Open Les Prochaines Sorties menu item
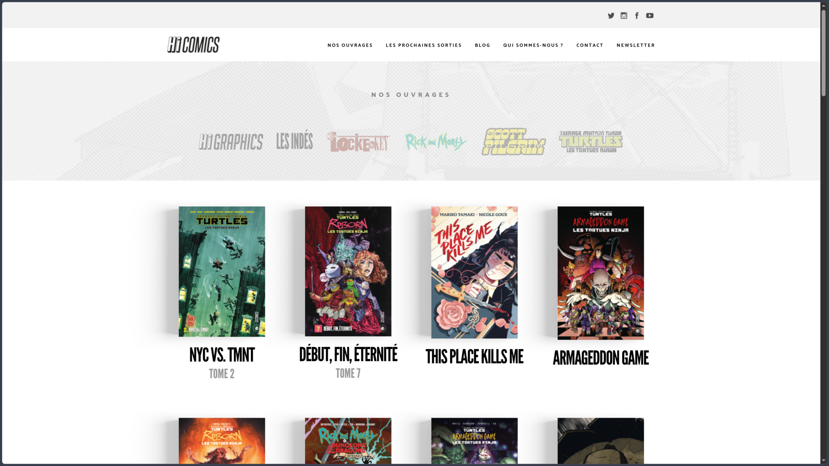The width and height of the screenshot is (829, 466). [424, 45]
